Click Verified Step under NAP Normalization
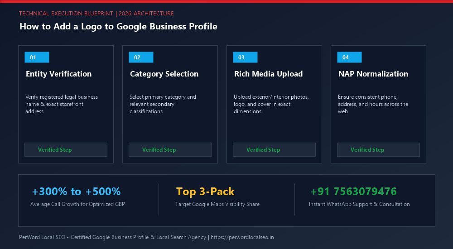453x249 pixels. [x=378, y=150]
